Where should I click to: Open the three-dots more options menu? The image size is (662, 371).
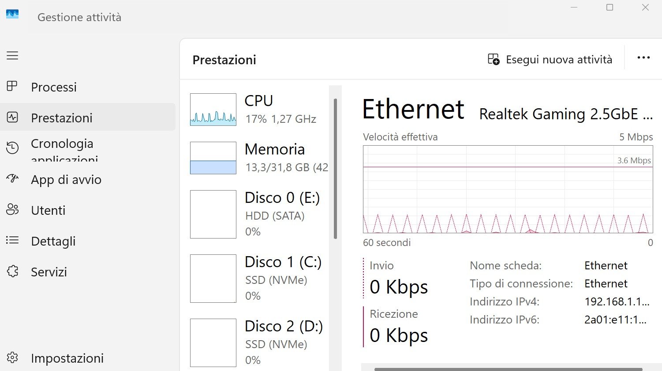tap(643, 58)
